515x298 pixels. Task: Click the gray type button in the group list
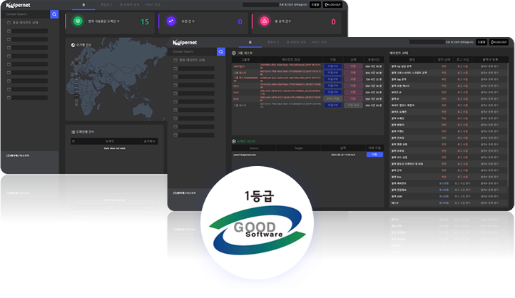(333, 99)
